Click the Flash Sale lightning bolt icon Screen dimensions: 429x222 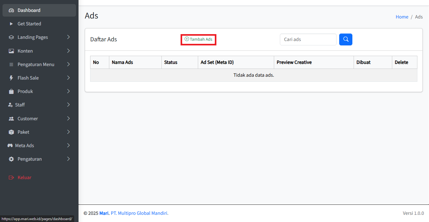11,78
